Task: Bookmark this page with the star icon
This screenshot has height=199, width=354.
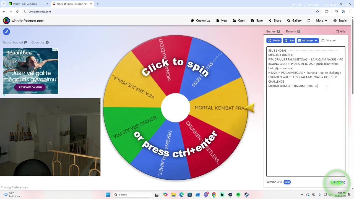Action: click(x=317, y=12)
